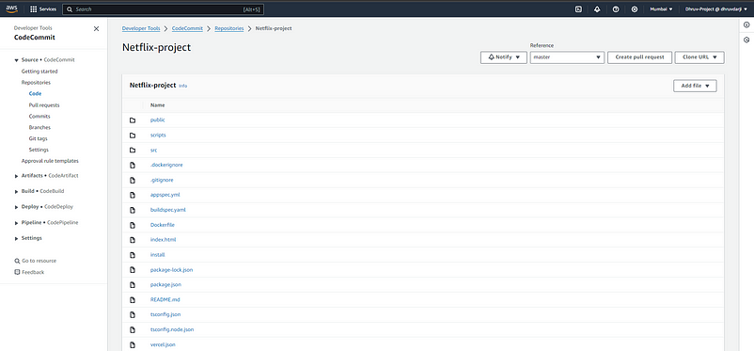The height and width of the screenshot is (351, 754).
Task: Click the Repositories breadcrumb link
Action: [228, 28]
